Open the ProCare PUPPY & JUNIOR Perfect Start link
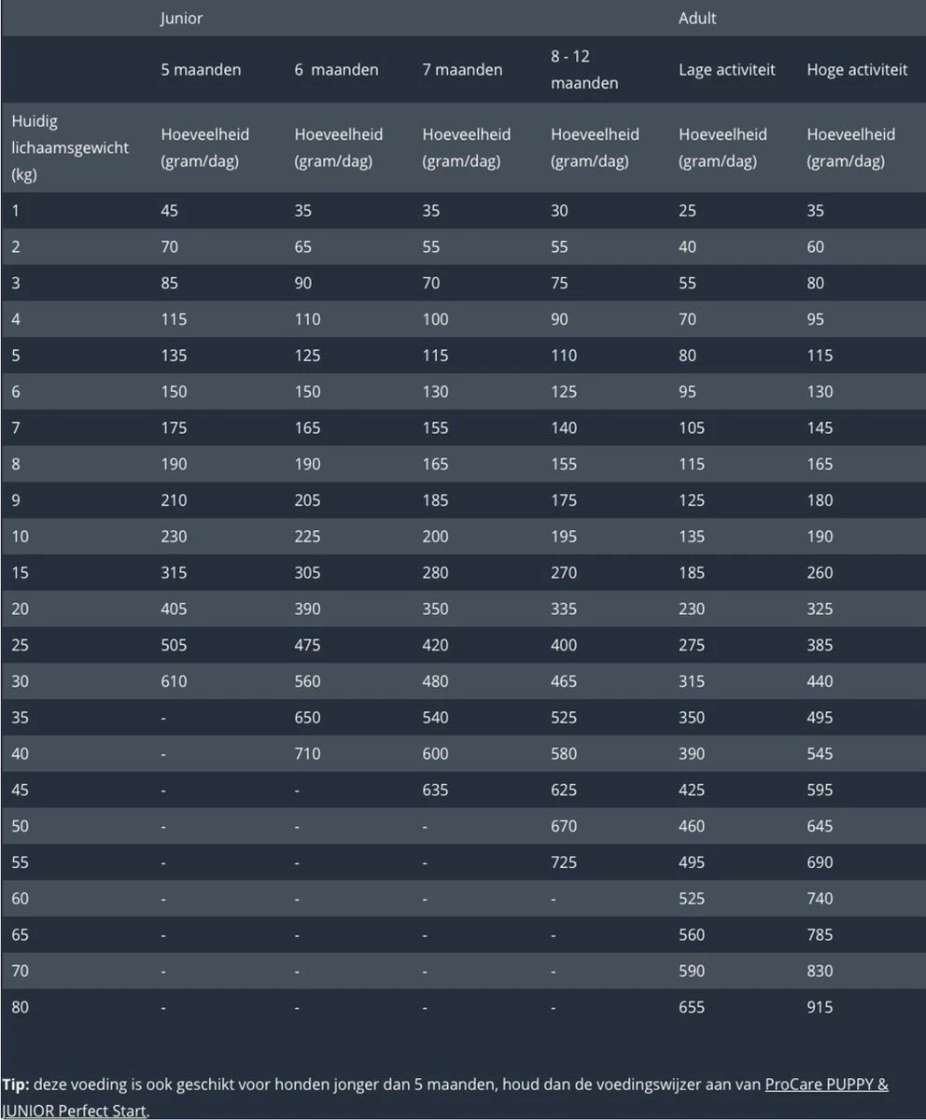The height and width of the screenshot is (1120, 926). pyautogui.click(x=826, y=1085)
